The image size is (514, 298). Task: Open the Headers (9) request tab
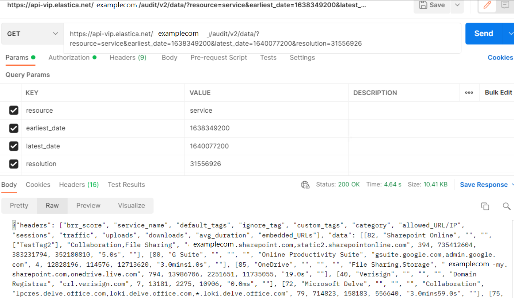[128, 58]
